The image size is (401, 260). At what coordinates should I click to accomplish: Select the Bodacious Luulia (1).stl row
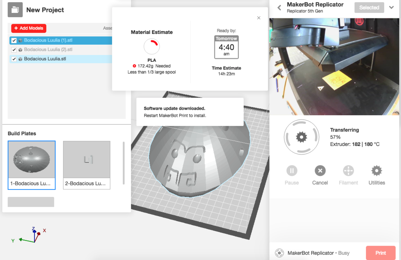click(61, 40)
